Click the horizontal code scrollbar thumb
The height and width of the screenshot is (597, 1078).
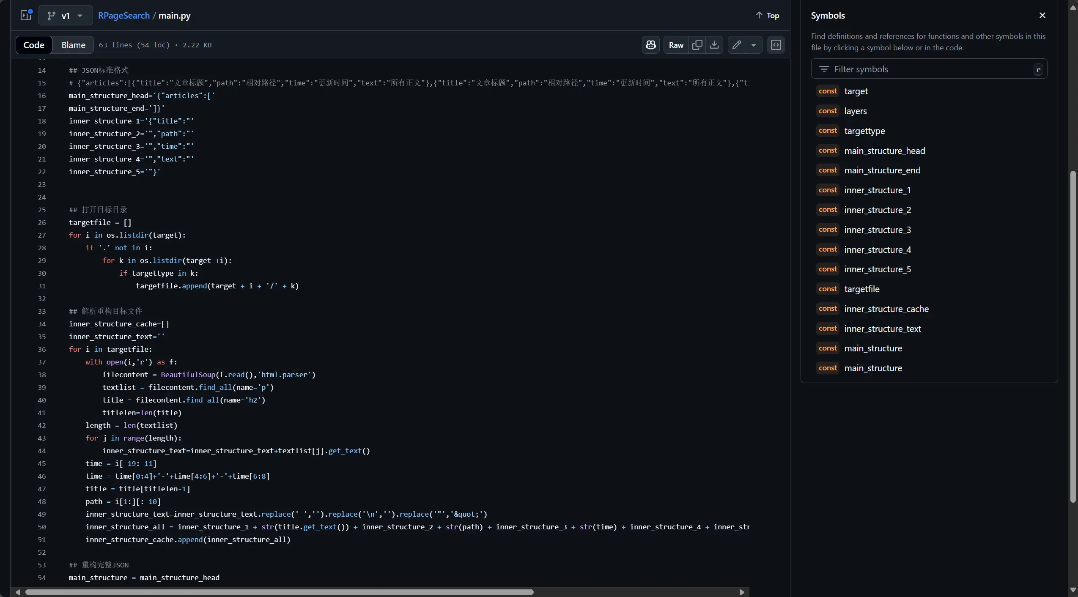pyautogui.click(x=279, y=592)
